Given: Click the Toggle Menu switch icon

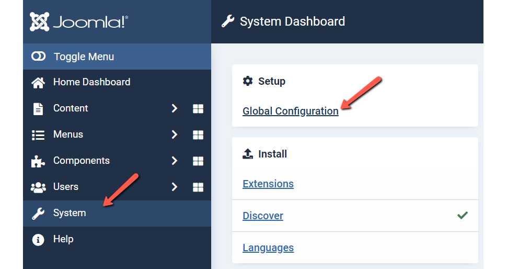Looking at the screenshot, I should tap(39, 57).
